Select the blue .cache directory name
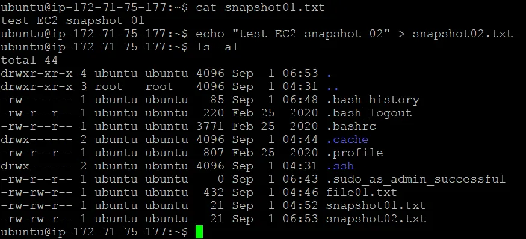Viewport: 526px width, 239px height. (x=347, y=139)
